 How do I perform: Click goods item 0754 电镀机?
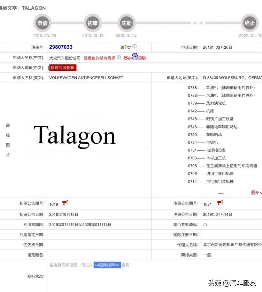point(203,142)
